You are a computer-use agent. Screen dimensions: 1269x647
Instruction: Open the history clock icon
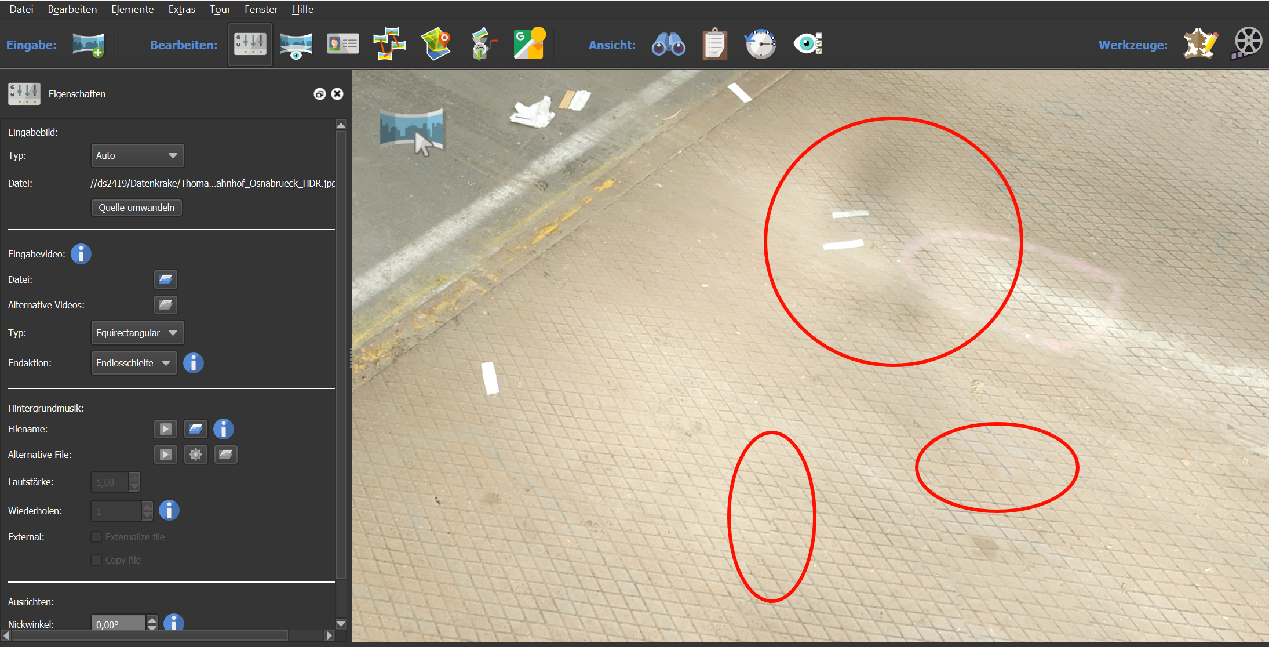click(761, 44)
